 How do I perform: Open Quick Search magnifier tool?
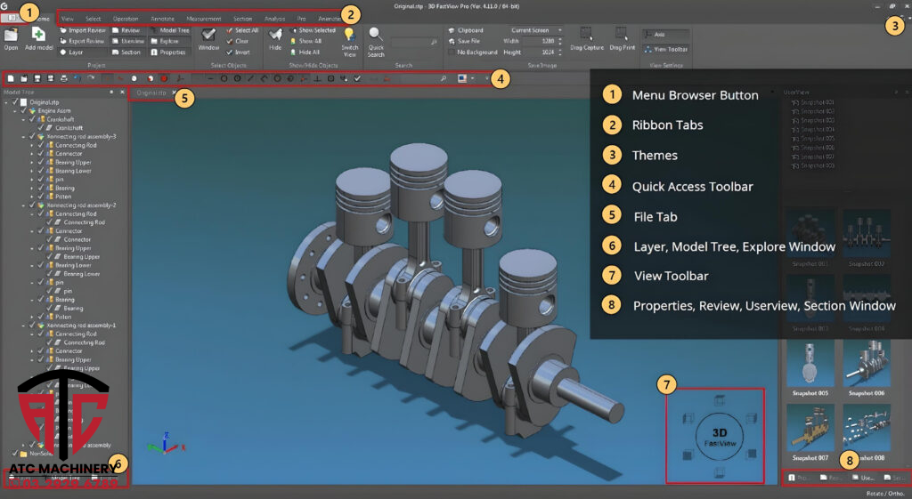click(x=376, y=36)
